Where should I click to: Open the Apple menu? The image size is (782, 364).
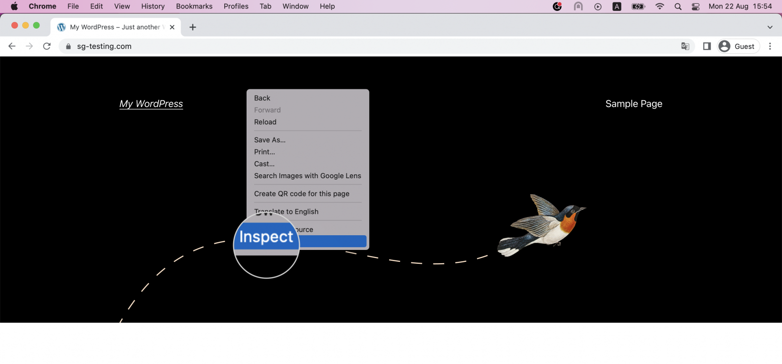point(14,6)
